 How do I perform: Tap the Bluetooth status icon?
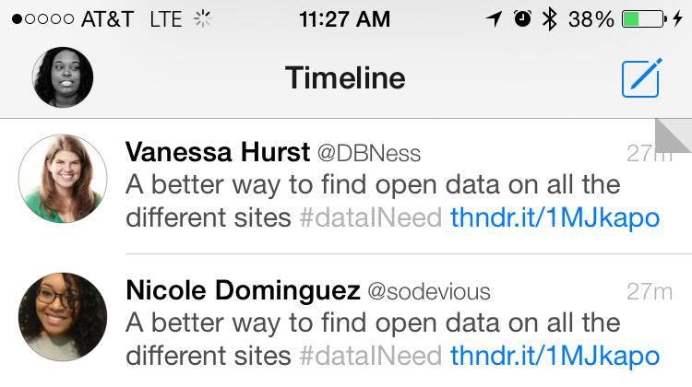click(x=550, y=19)
